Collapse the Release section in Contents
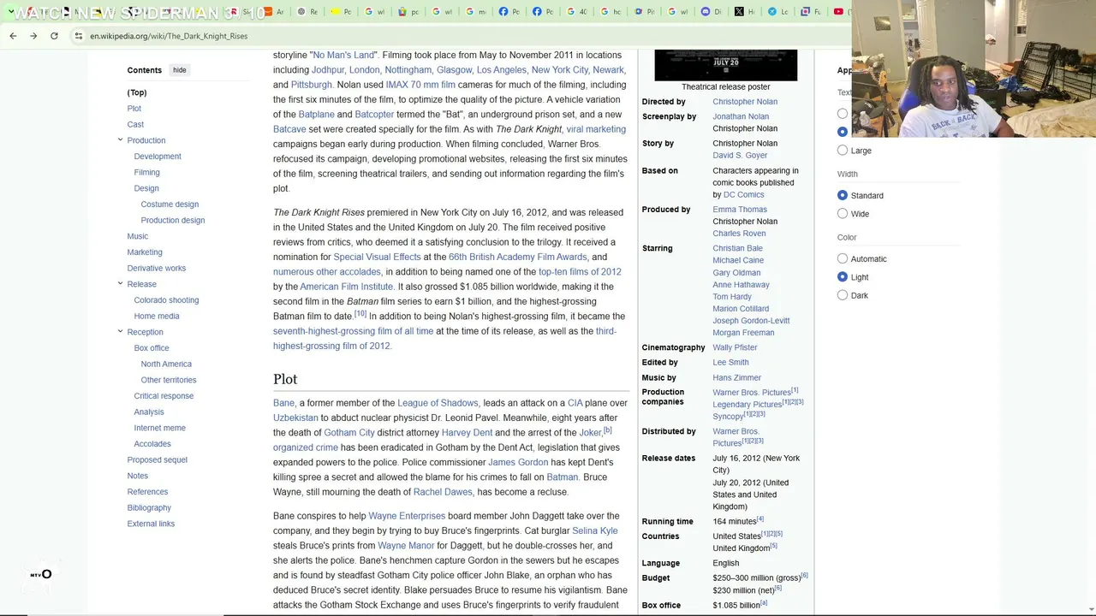 [x=121, y=284]
